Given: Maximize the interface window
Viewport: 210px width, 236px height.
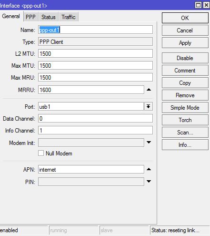Looking at the screenshot, I should (x=198, y=5).
